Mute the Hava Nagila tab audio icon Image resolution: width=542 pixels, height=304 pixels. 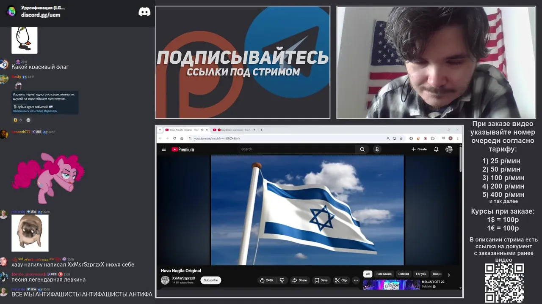point(202,130)
